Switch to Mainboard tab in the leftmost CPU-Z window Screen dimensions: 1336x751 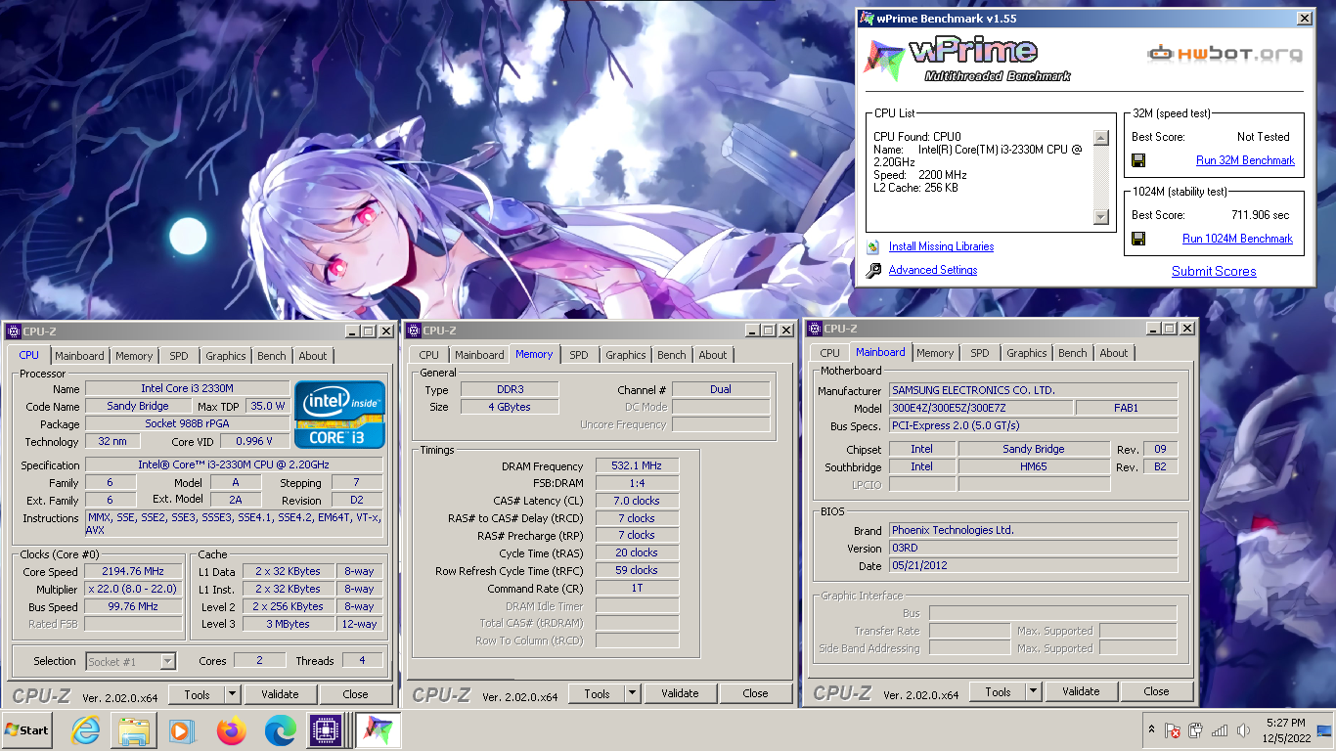(79, 356)
